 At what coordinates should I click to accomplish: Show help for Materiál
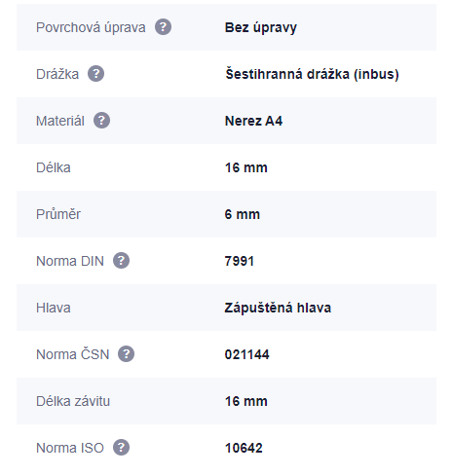coord(101,121)
